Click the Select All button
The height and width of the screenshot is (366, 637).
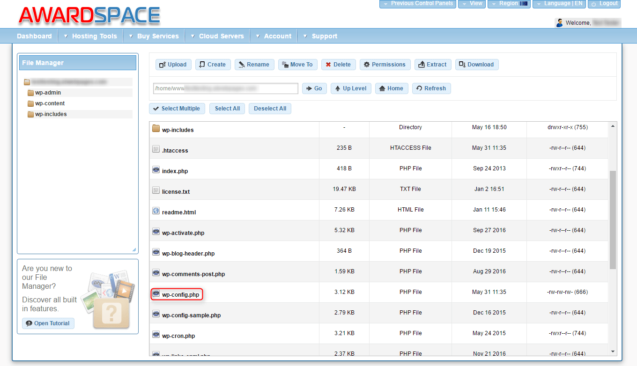227,109
